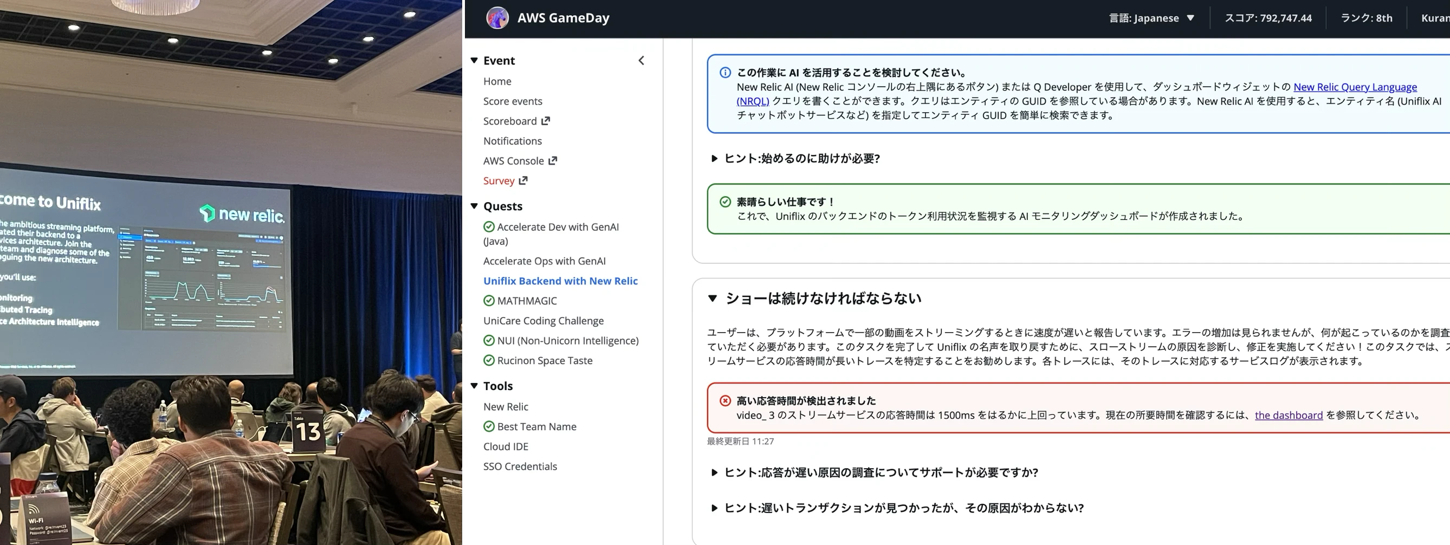Open the AWS Console link
1450x545 pixels.
513,160
